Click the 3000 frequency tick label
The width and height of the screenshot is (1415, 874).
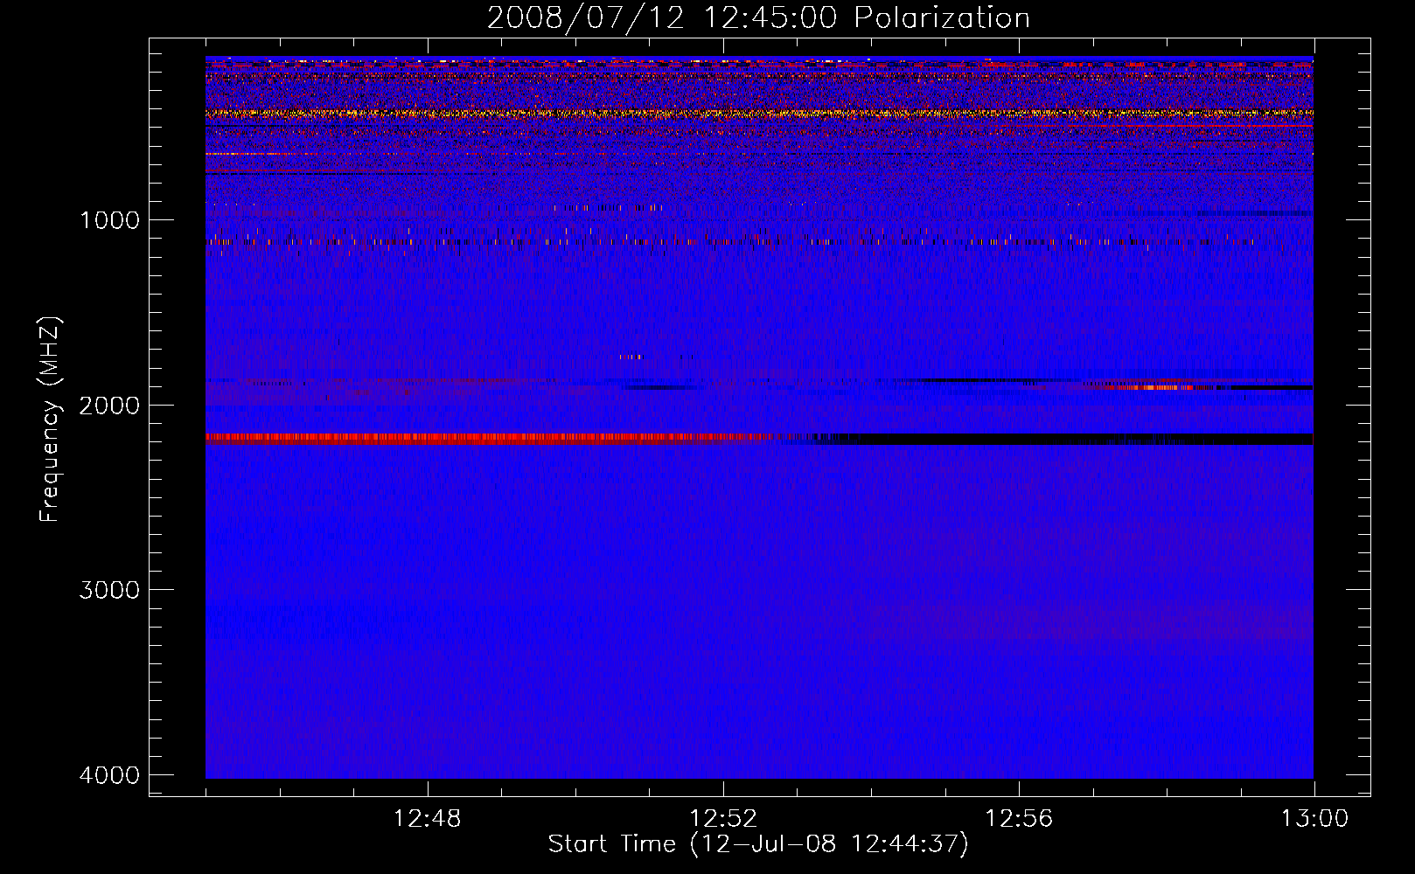109,590
